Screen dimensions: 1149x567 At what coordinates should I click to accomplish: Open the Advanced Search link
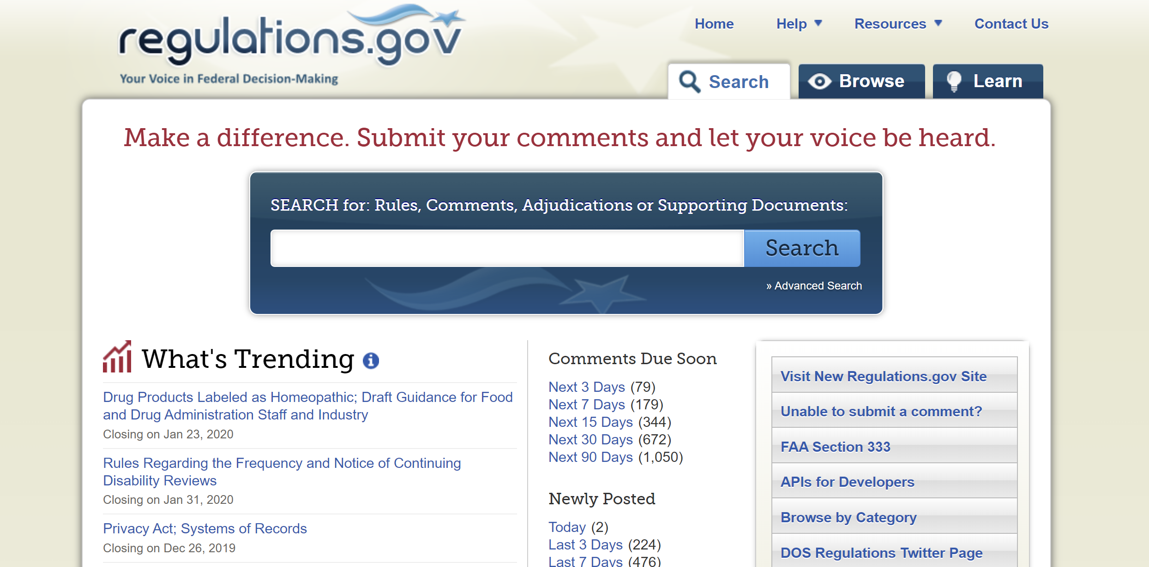click(x=814, y=286)
